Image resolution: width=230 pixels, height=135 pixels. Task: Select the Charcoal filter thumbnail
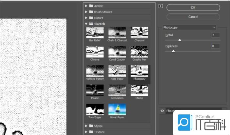point(139,32)
